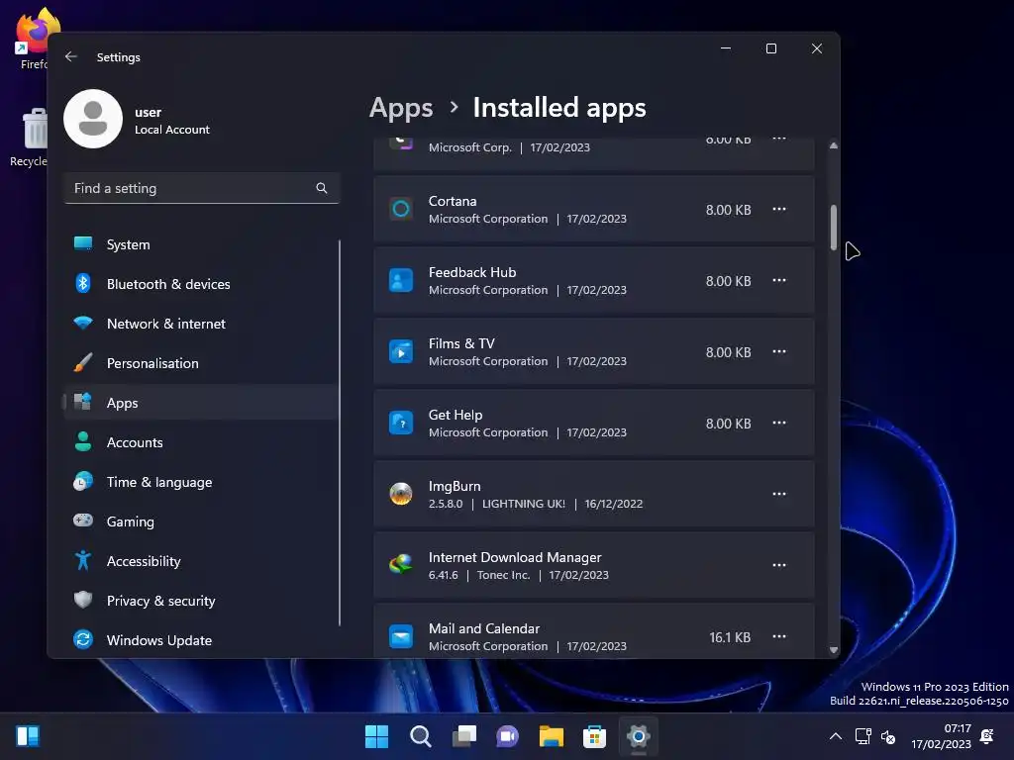Open Task View from the taskbar

pyautogui.click(x=464, y=736)
